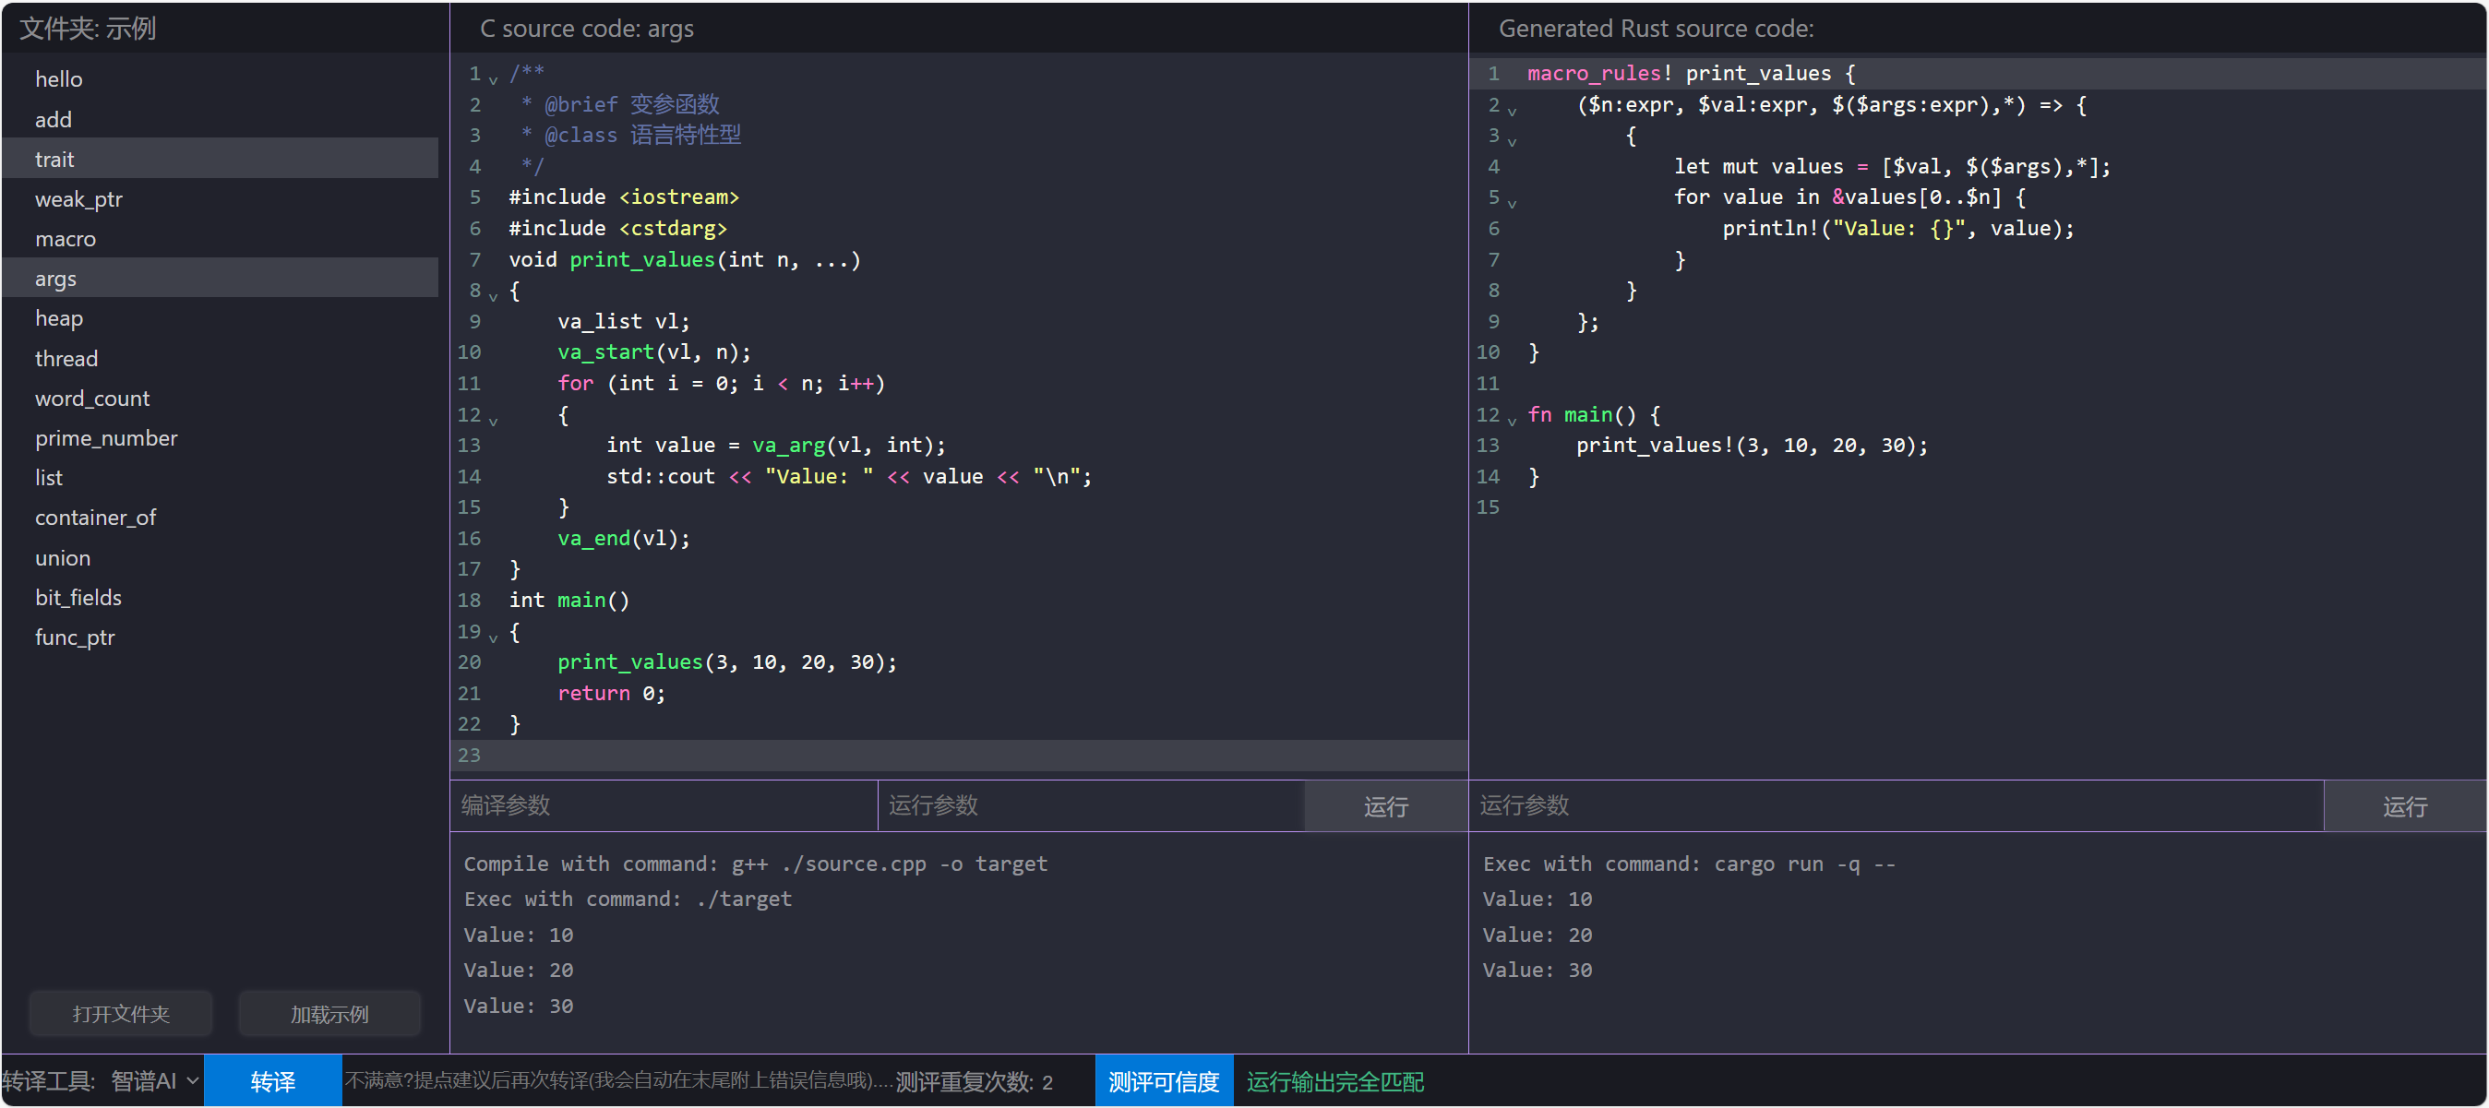Click 'macro_rules! print_values {' Rust line
Screen dimensions: 2489x1108
pyautogui.click(x=1691, y=74)
